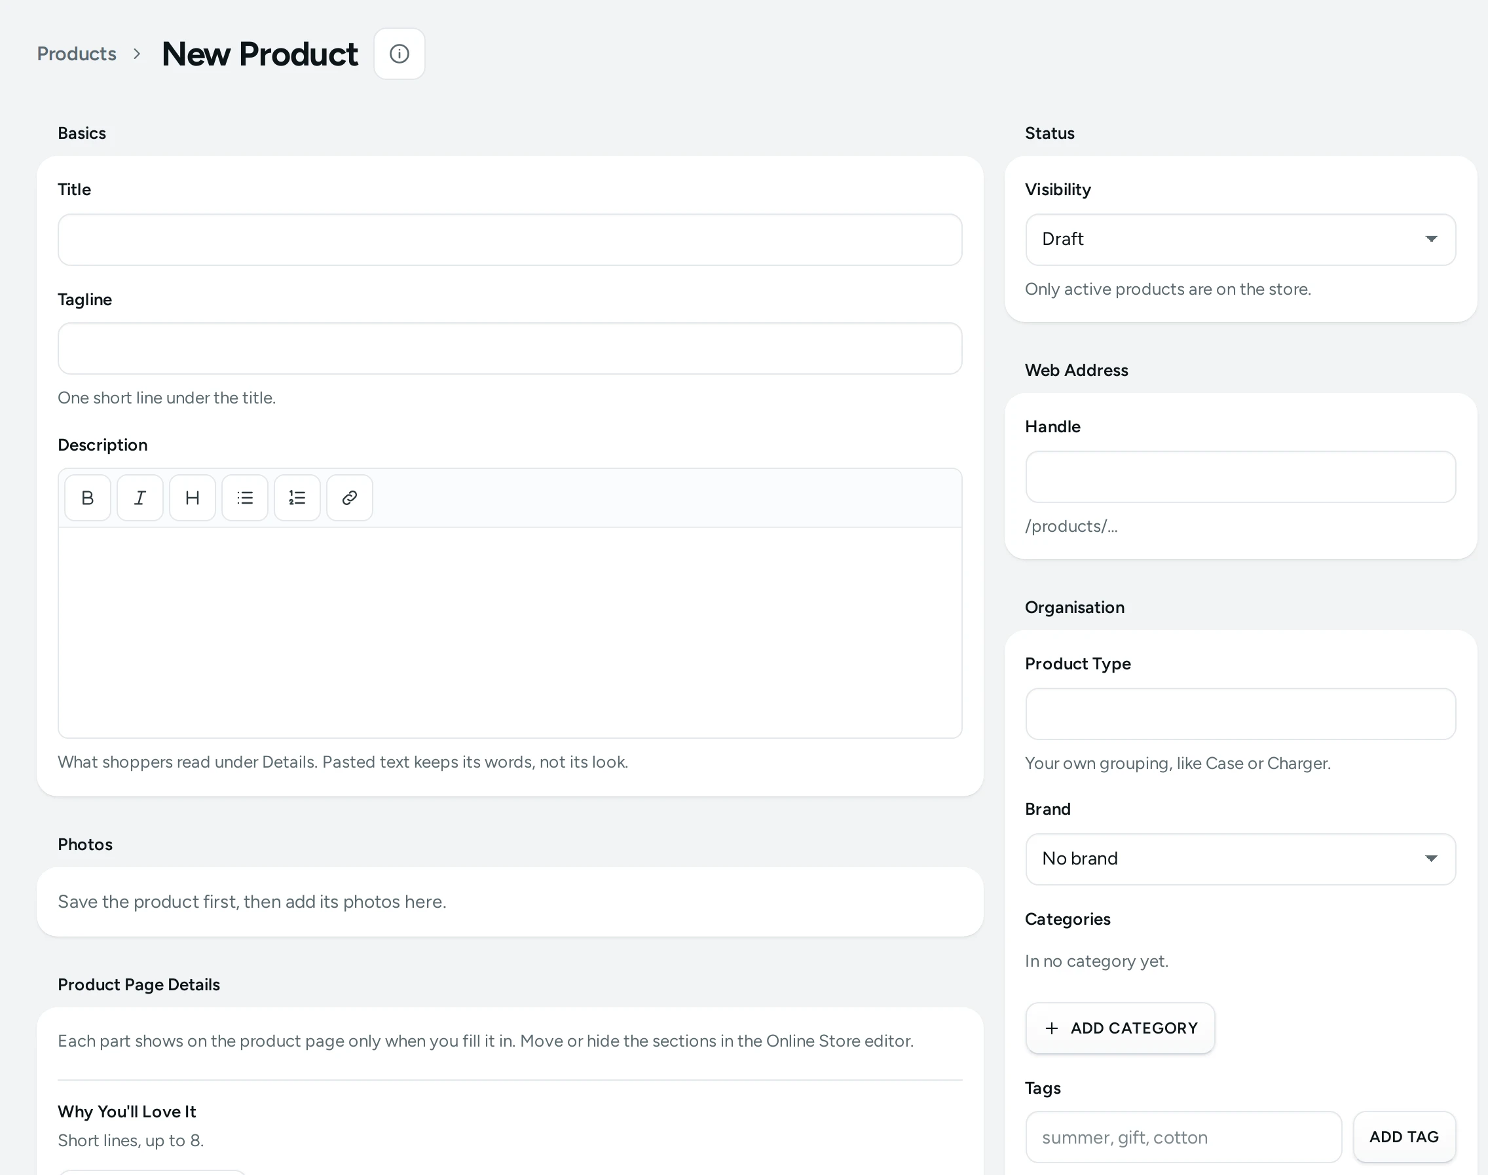The height and width of the screenshot is (1175, 1488).
Task: Focus the Product Type input field
Action: pos(1240,714)
